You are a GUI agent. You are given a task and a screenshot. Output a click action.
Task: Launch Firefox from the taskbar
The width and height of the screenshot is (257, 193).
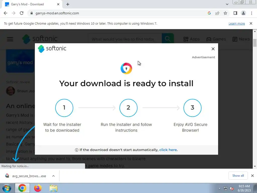[x=38, y=188]
